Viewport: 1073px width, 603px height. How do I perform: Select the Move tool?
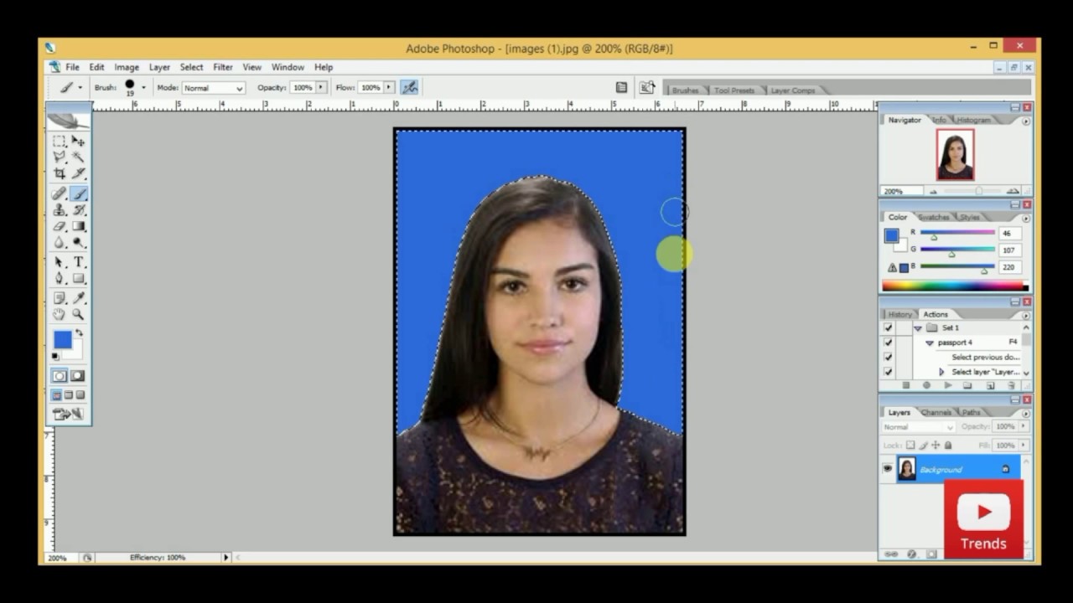(x=78, y=142)
